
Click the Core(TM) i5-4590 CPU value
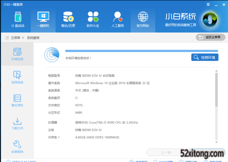point(107,122)
